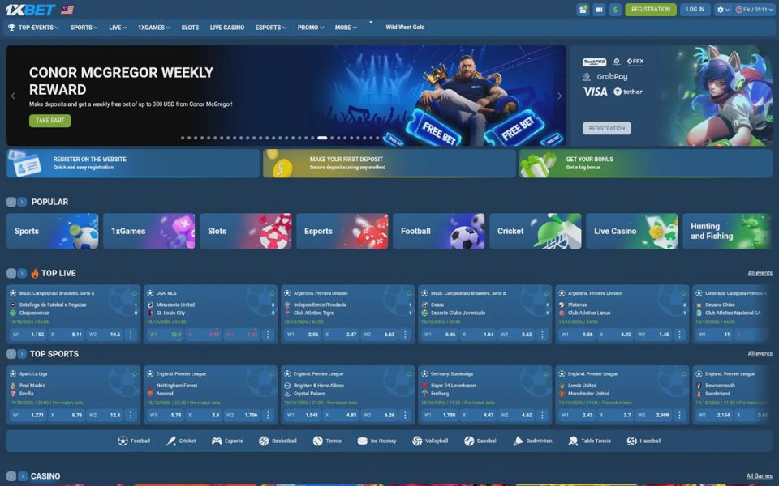Select Ice Hockey in the sports strip

(x=377, y=441)
